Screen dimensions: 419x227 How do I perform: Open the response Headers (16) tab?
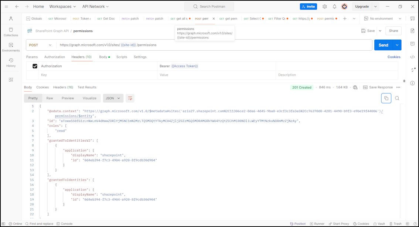pos(63,87)
